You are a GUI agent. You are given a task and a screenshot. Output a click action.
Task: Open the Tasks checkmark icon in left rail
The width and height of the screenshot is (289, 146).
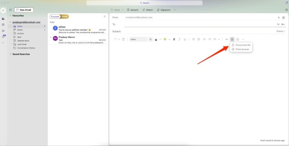click(x=3, y=25)
